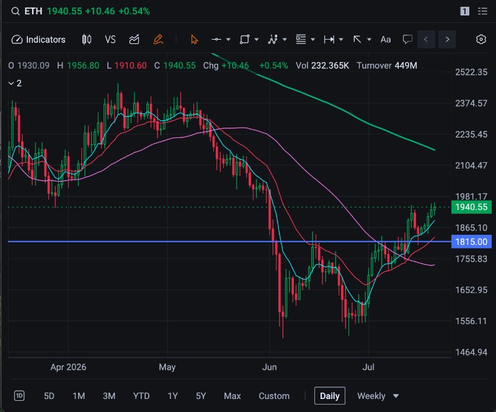Expand the horizontal line tool dropdown
The image size is (496, 412).
[228, 40]
